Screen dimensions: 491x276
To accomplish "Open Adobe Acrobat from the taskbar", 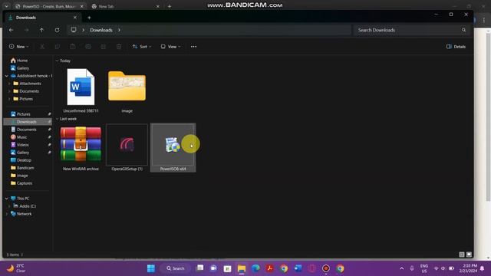I will tap(269, 268).
